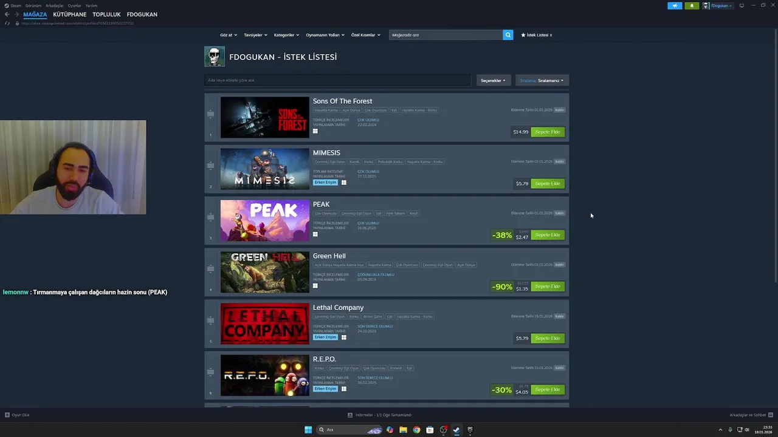
Task: Click the wishlist name or tag filter field
Action: click(x=337, y=80)
